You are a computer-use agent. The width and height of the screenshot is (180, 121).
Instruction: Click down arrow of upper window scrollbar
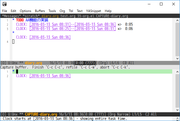[x=178, y=59]
